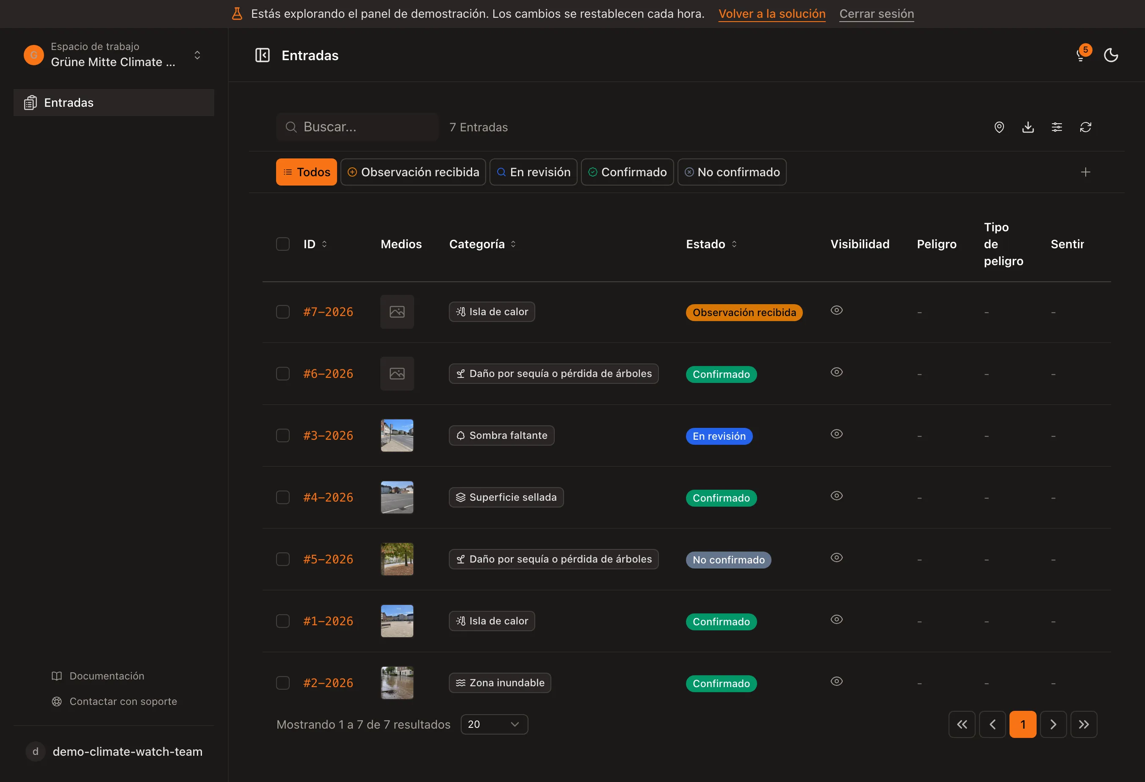Go to the previous page

click(x=992, y=724)
